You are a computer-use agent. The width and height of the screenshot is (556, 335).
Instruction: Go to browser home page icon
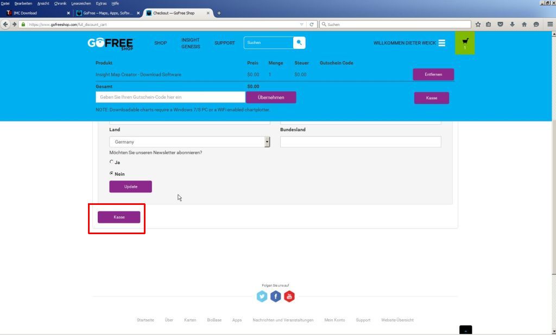[524, 24]
